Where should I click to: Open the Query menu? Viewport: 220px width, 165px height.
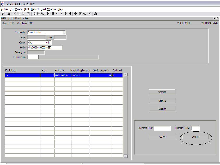click(x=19, y=9)
